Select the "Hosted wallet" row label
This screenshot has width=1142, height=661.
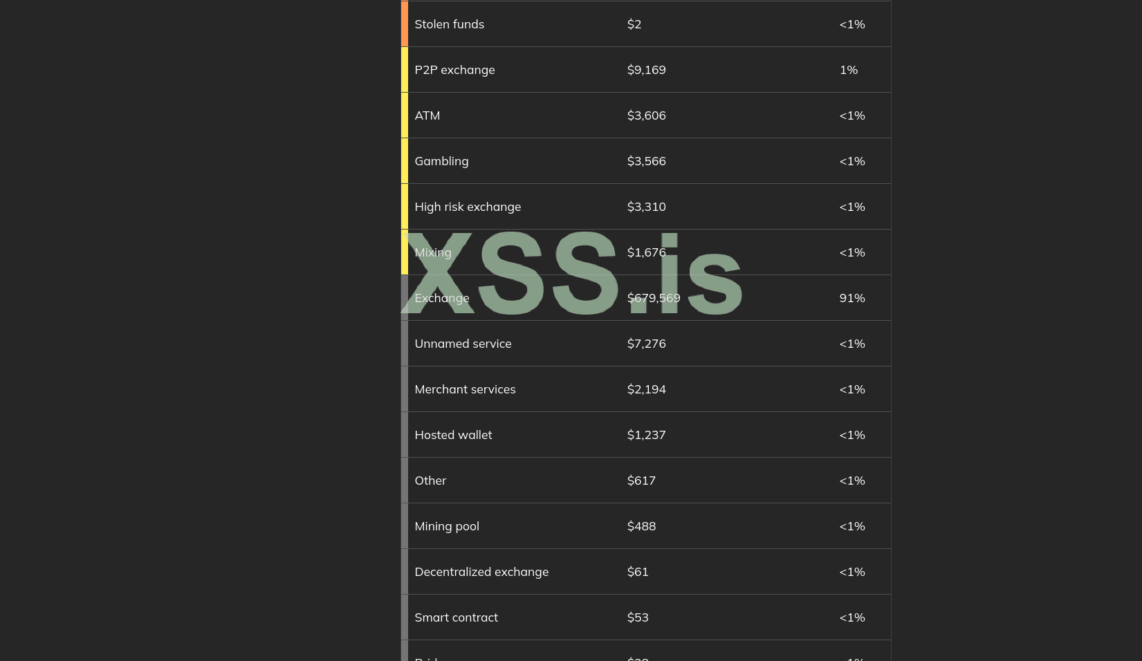[453, 435]
